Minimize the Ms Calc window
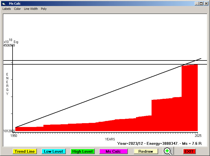210x156 pixels. 197,4
